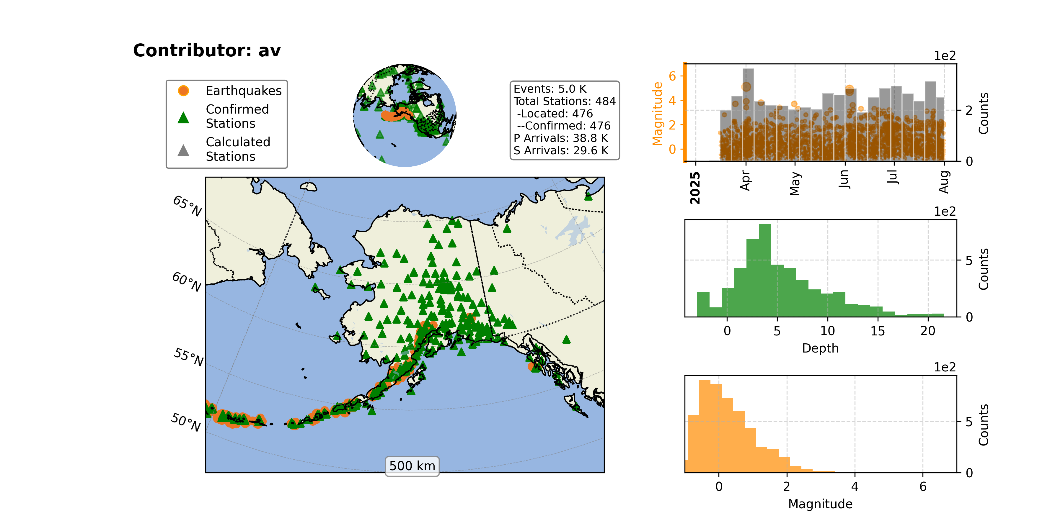This screenshot has width=1063, height=531.
Task: Click the depth axis tick label "15"
Action: pos(878,331)
